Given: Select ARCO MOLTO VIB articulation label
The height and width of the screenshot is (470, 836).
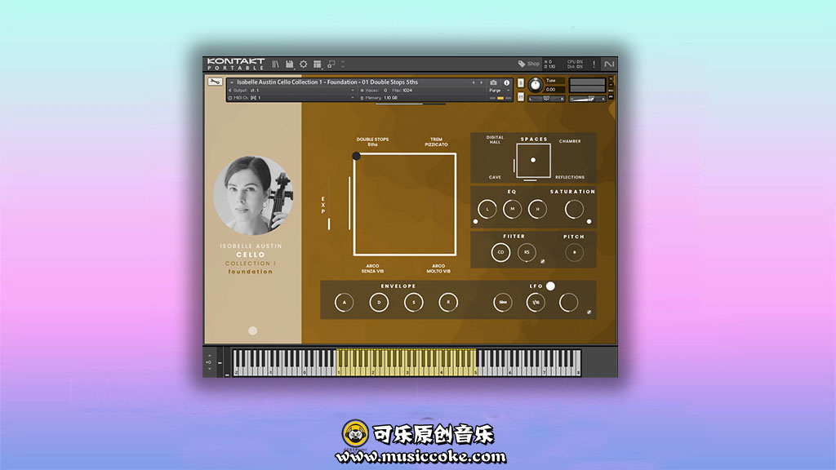Looking at the screenshot, I should (438, 268).
